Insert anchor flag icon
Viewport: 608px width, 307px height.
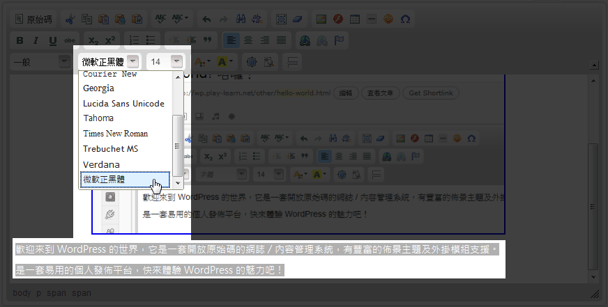tap(339, 40)
